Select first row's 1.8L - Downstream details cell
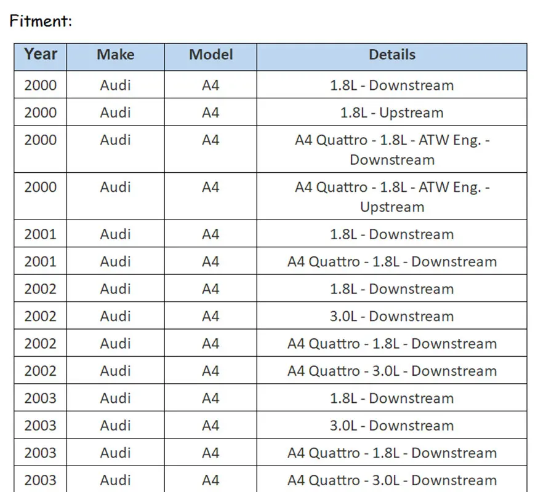Viewport: 554px width, 492px height. (x=392, y=85)
